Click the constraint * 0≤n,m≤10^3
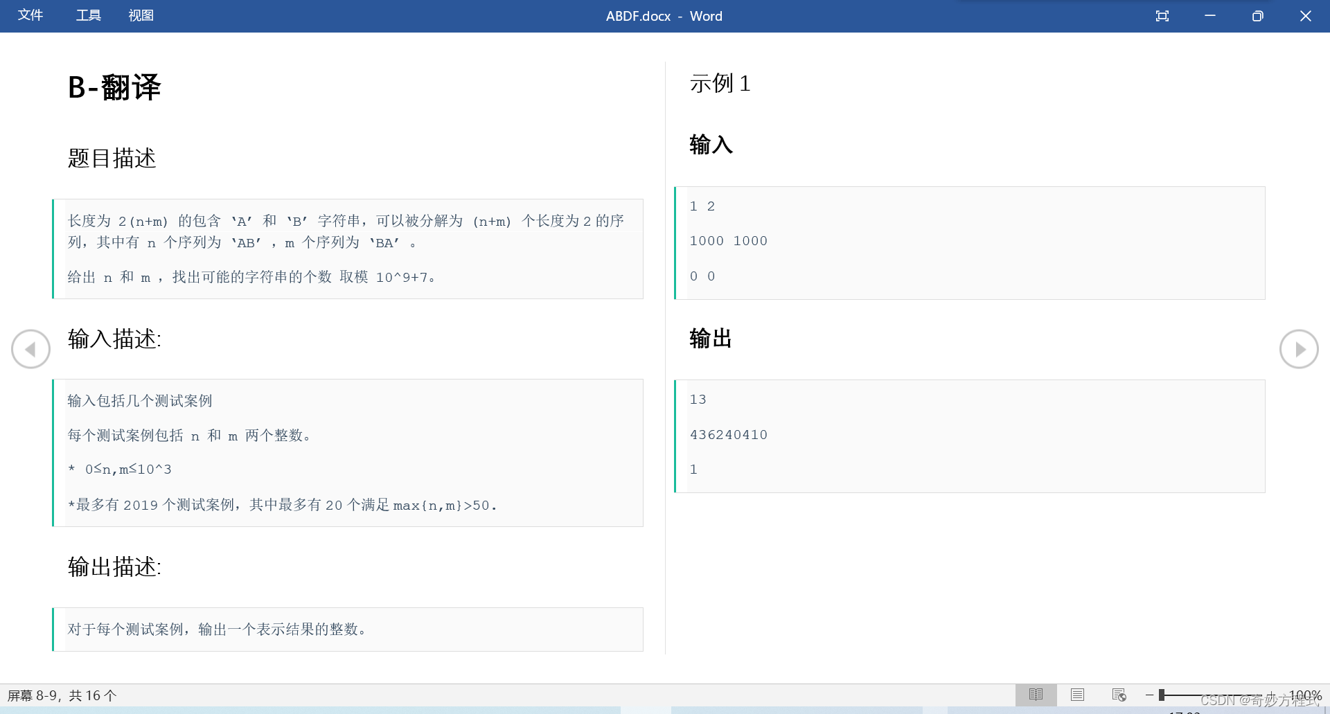Image resolution: width=1330 pixels, height=714 pixels. (x=120, y=470)
